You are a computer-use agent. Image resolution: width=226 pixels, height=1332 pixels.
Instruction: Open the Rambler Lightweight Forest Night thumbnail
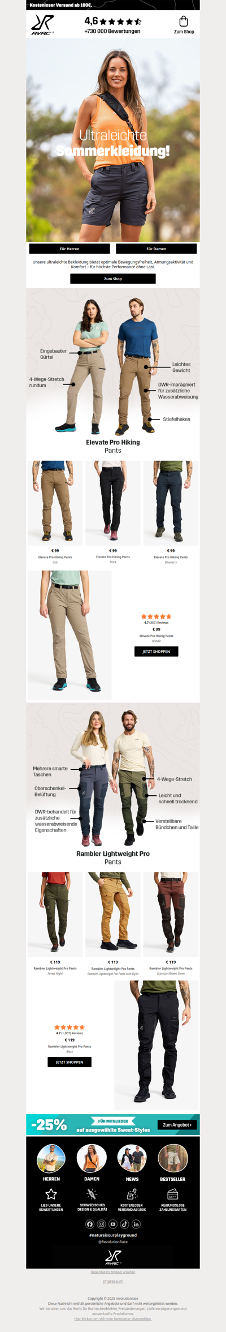(55, 914)
